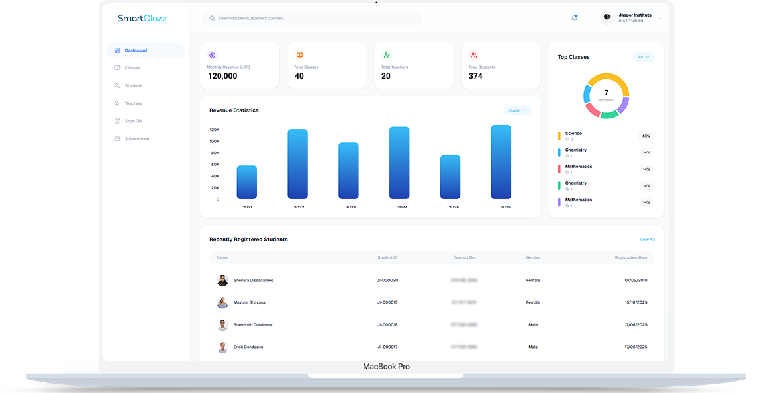
Task: Click the Total Teachers icon
Action: point(387,55)
